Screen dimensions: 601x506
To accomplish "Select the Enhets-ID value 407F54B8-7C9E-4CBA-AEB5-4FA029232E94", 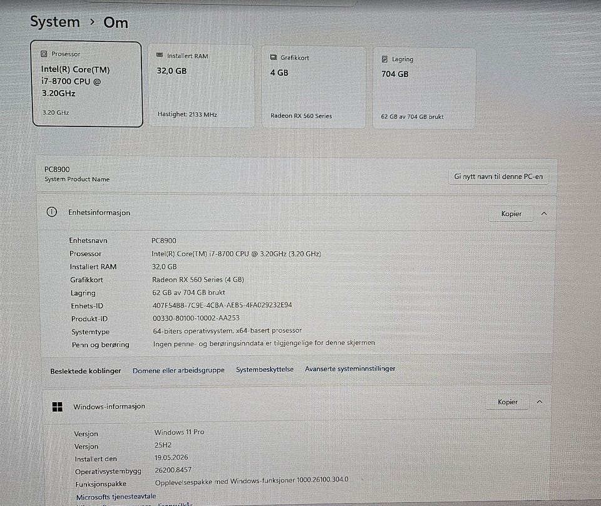I will click(x=222, y=305).
